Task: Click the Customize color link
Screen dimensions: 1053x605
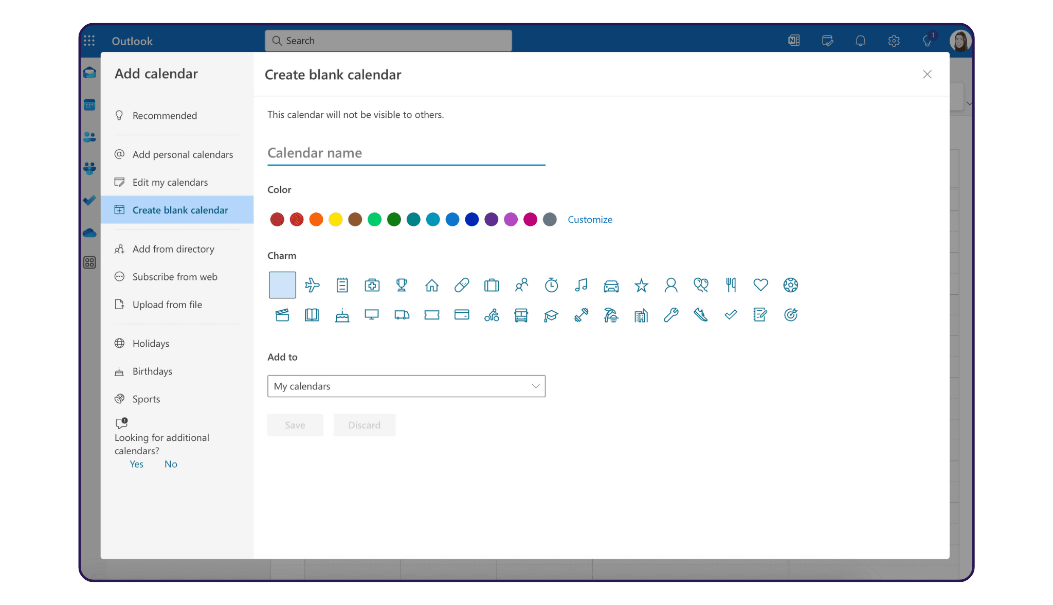Action: point(590,220)
